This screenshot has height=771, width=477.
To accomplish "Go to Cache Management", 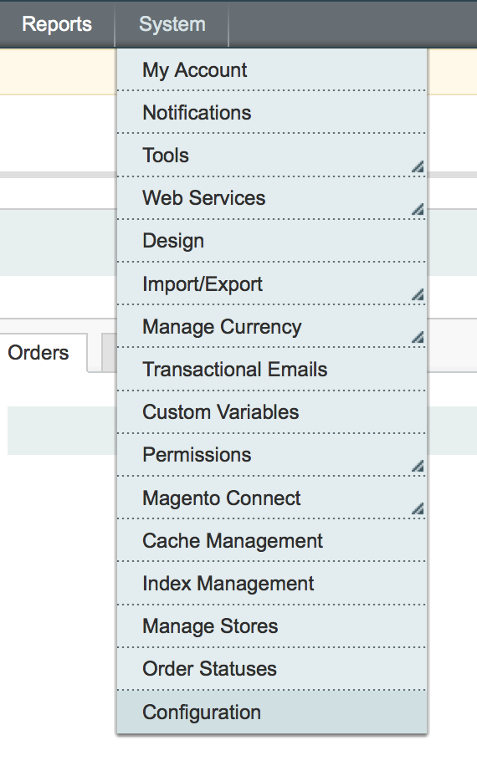I will tap(272, 540).
